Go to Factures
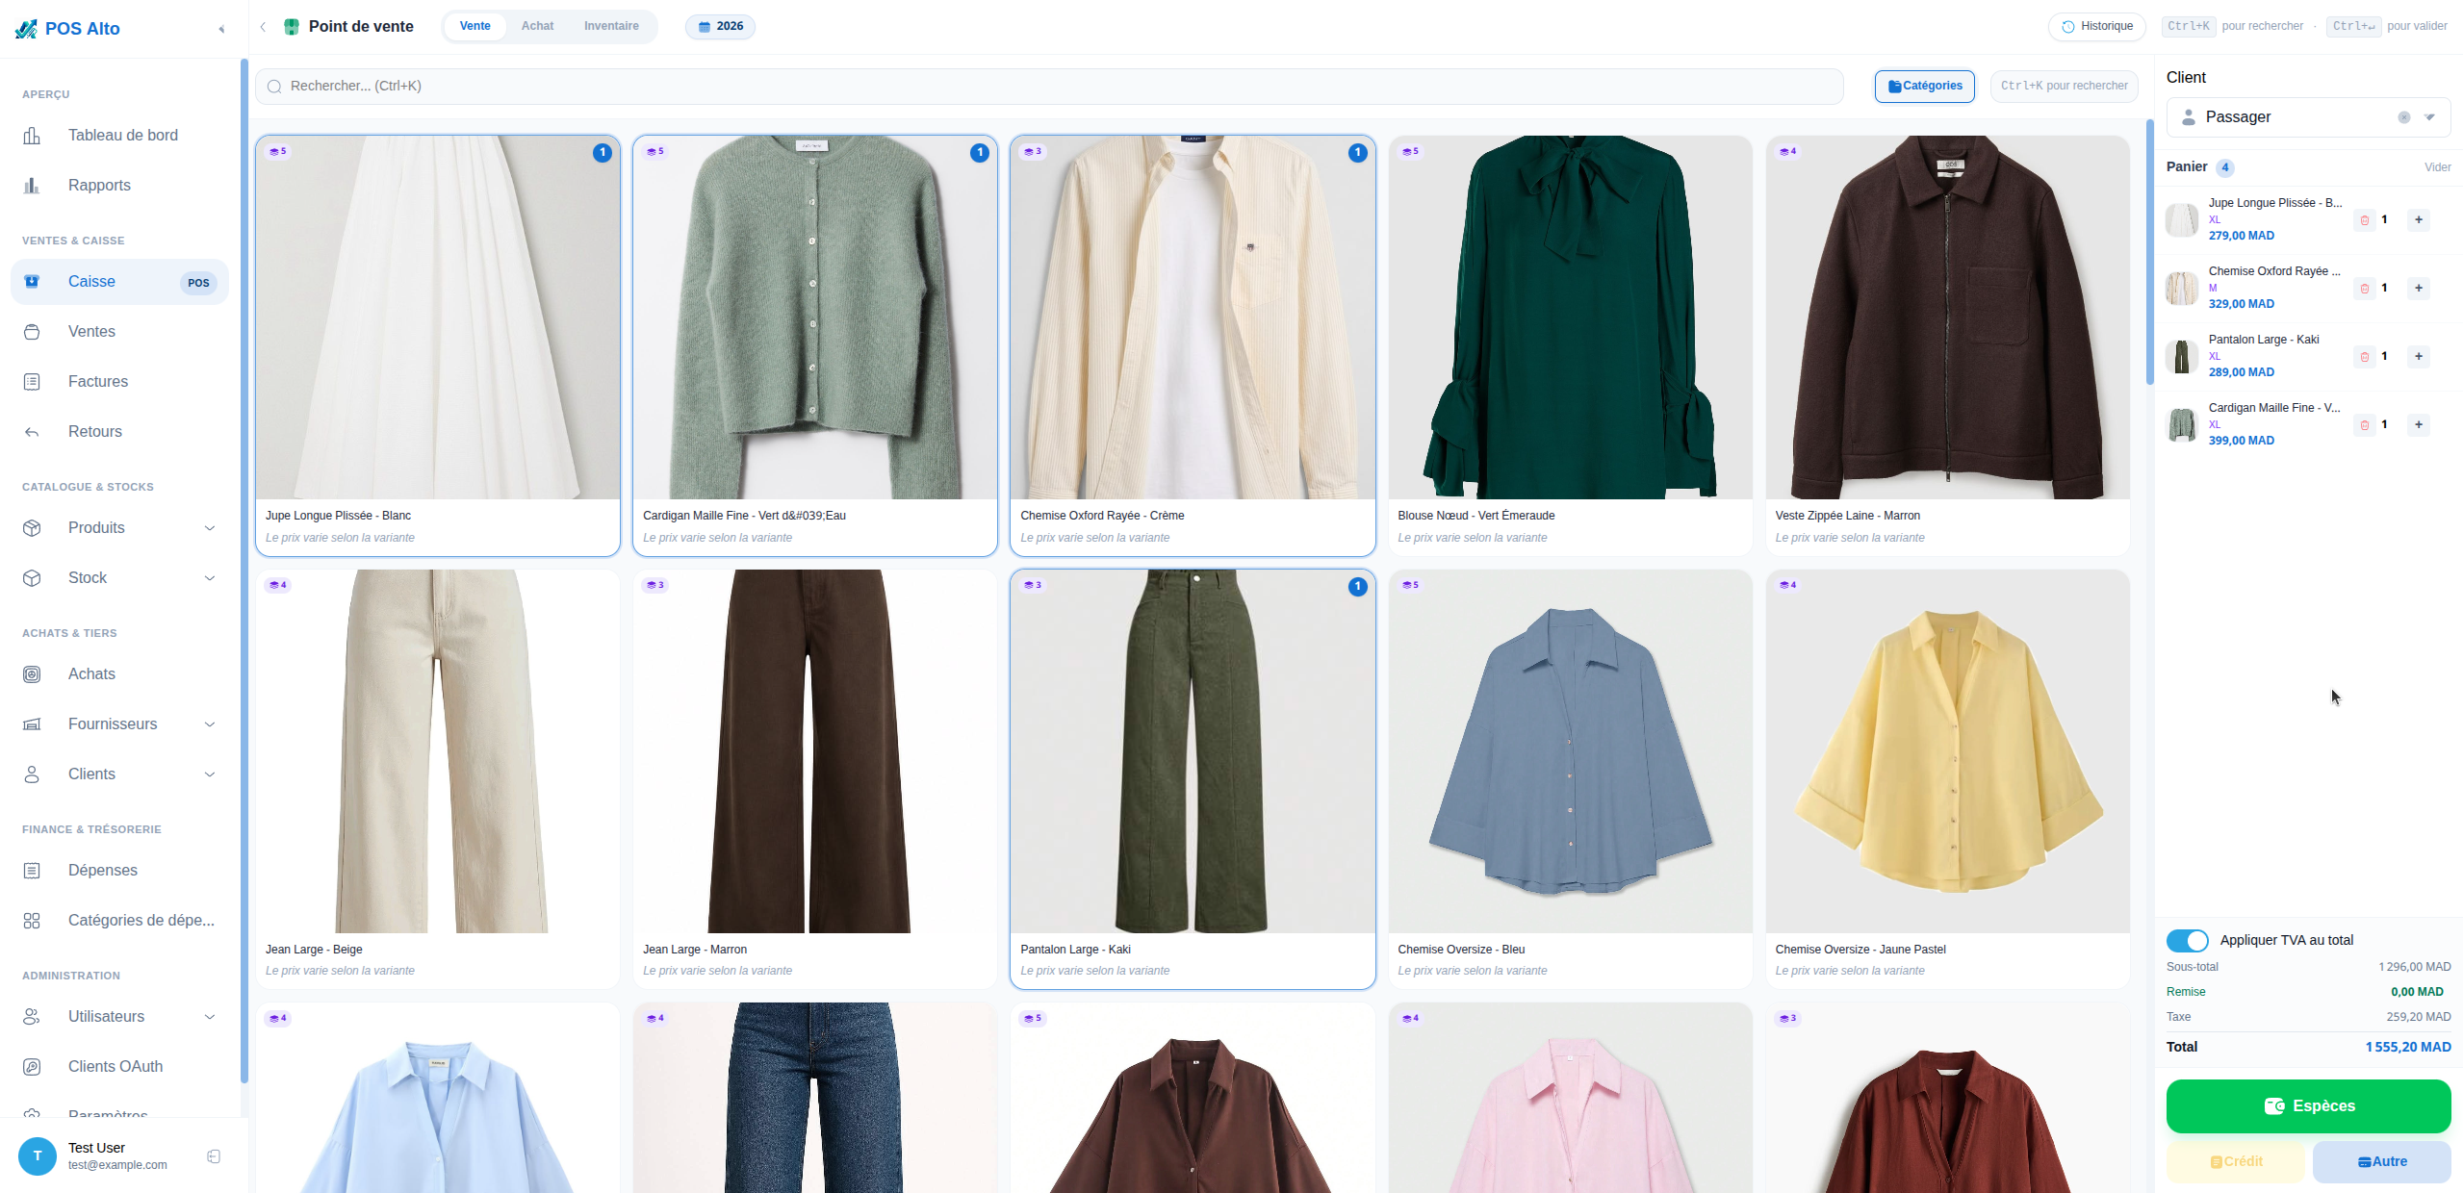 click(120, 382)
